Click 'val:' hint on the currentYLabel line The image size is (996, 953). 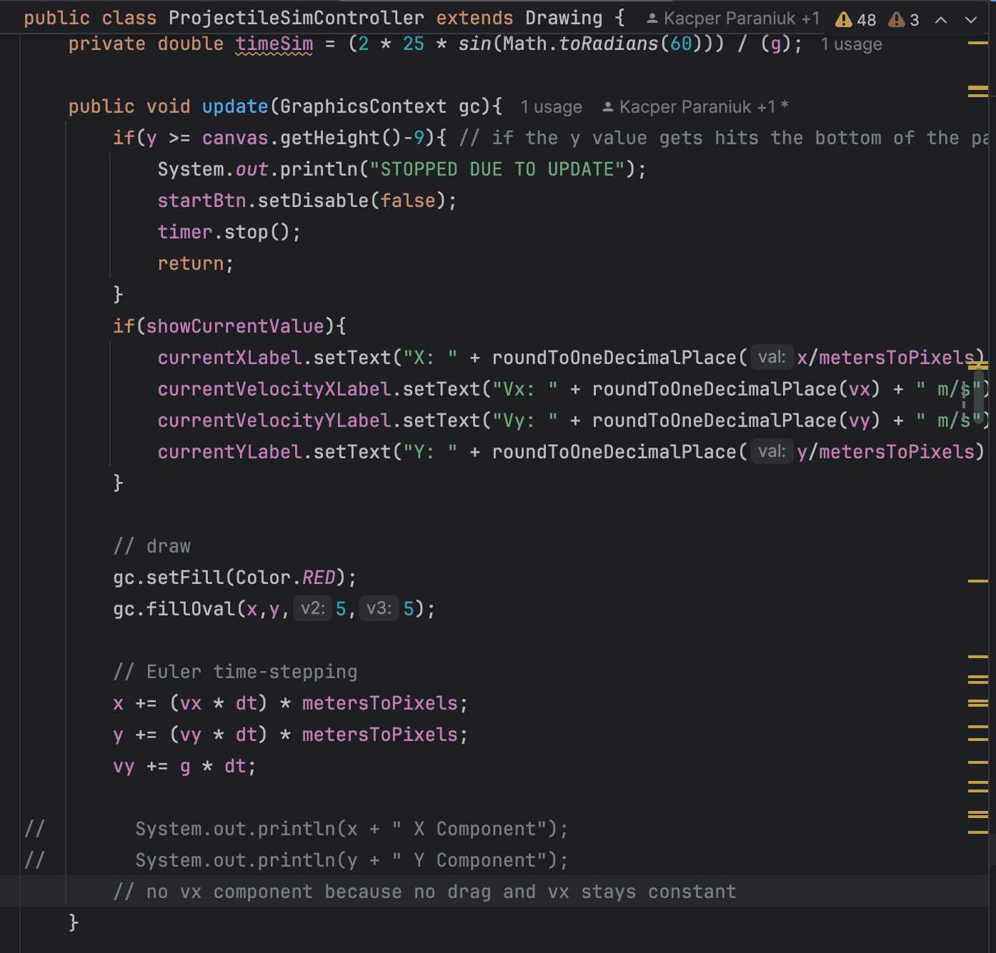point(772,451)
